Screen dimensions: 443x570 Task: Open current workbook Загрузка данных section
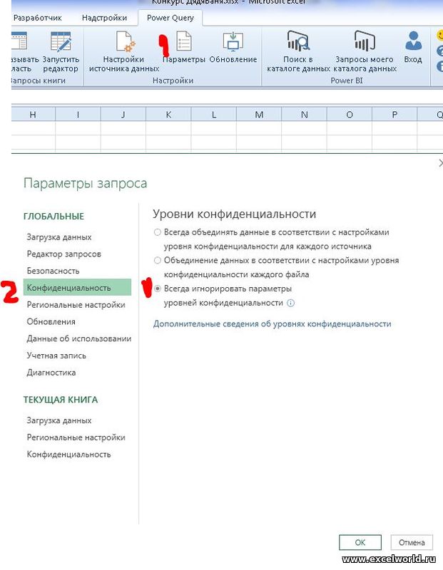pos(59,420)
